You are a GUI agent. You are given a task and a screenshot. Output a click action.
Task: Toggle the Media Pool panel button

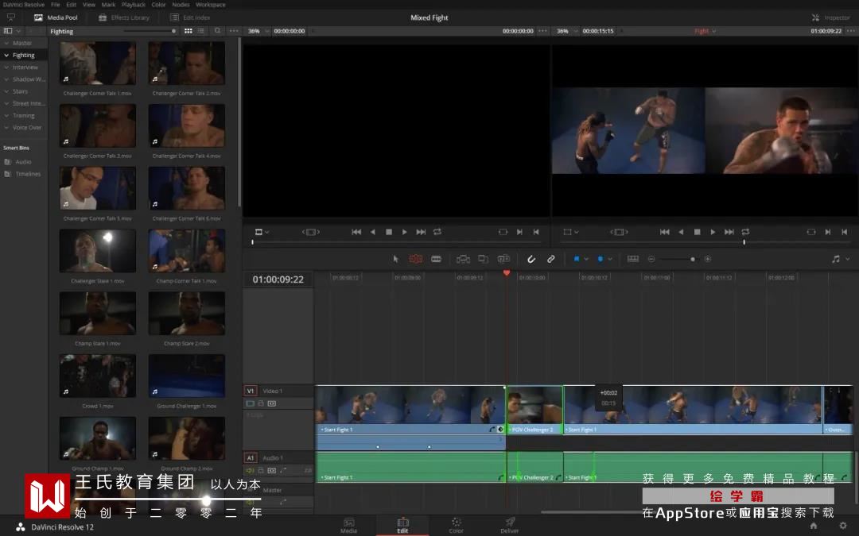56,17
